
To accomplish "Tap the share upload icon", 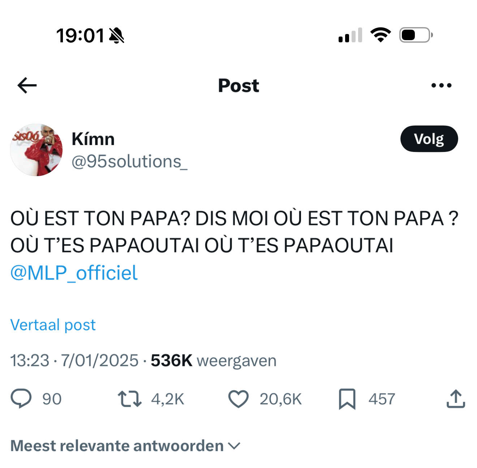I will point(456,399).
